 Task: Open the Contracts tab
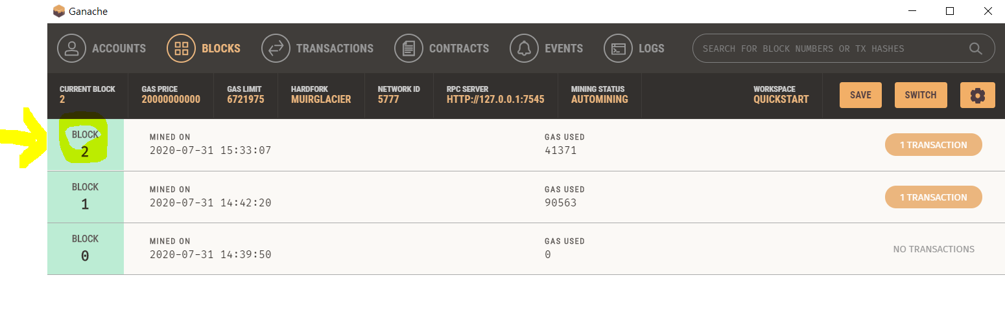click(442, 49)
